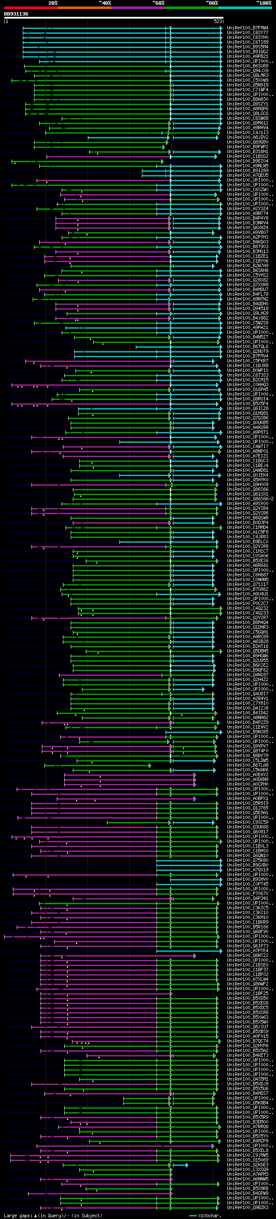Select UniRef100_B3S8H1 hit entry
This screenshot has width=276, height=1219.
[x=248, y=151]
